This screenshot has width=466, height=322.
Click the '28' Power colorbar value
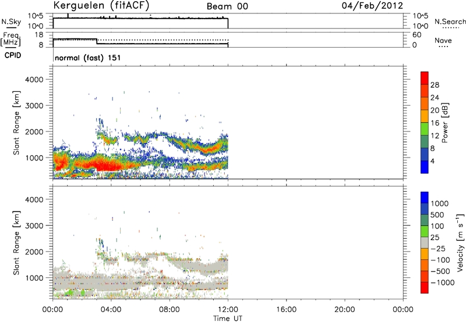click(435, 85)
